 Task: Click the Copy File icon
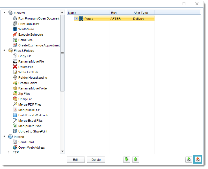tap(15, 56)
